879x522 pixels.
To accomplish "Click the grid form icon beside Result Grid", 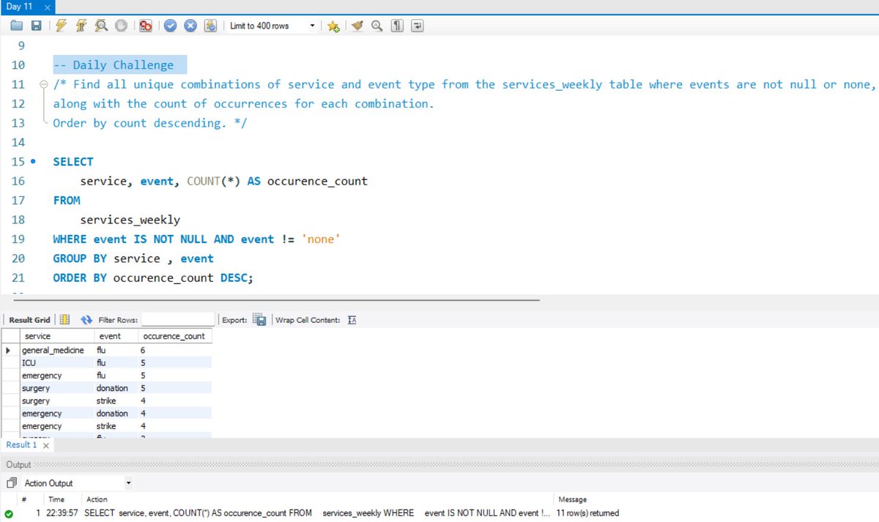I will [64, 320].
